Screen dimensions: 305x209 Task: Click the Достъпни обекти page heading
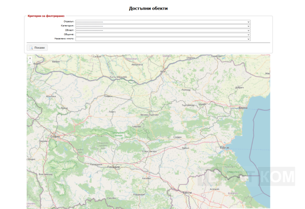[x=148, y=8]
